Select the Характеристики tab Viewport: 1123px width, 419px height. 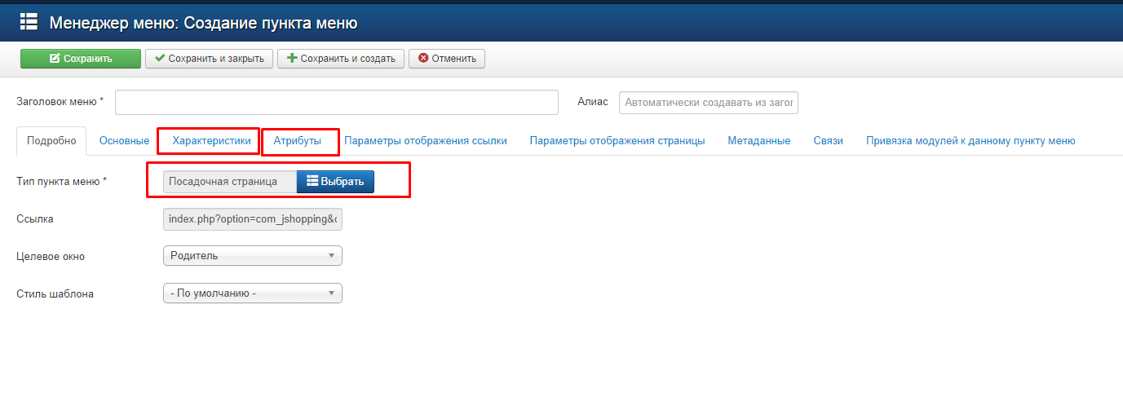pyautogui.click(x=211, y=141)
